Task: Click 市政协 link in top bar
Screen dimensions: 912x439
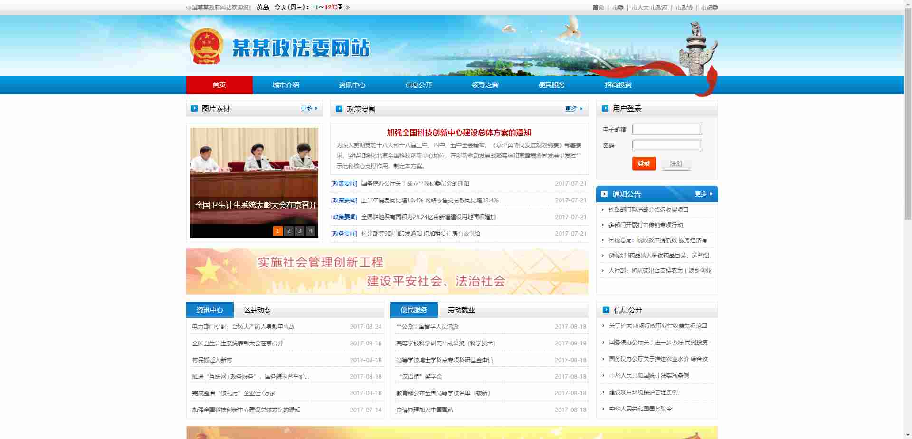Action: point(684,7)
